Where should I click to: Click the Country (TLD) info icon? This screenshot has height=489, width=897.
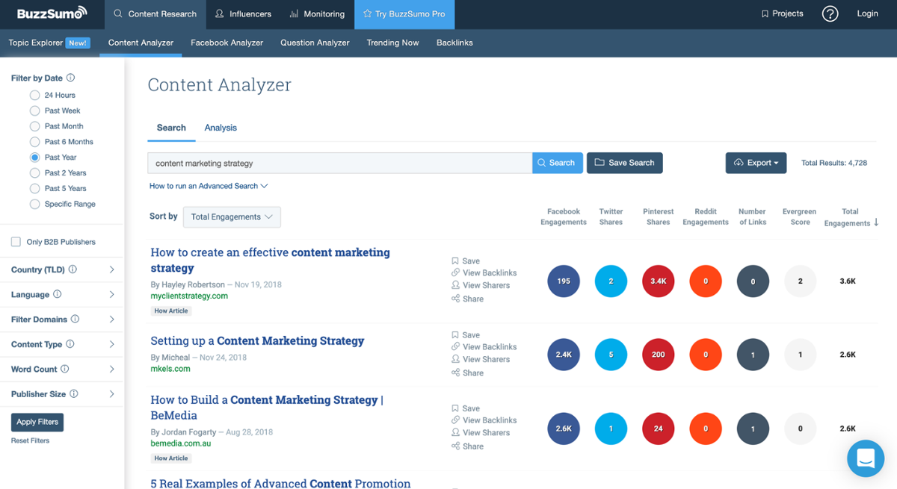point(73,270)
